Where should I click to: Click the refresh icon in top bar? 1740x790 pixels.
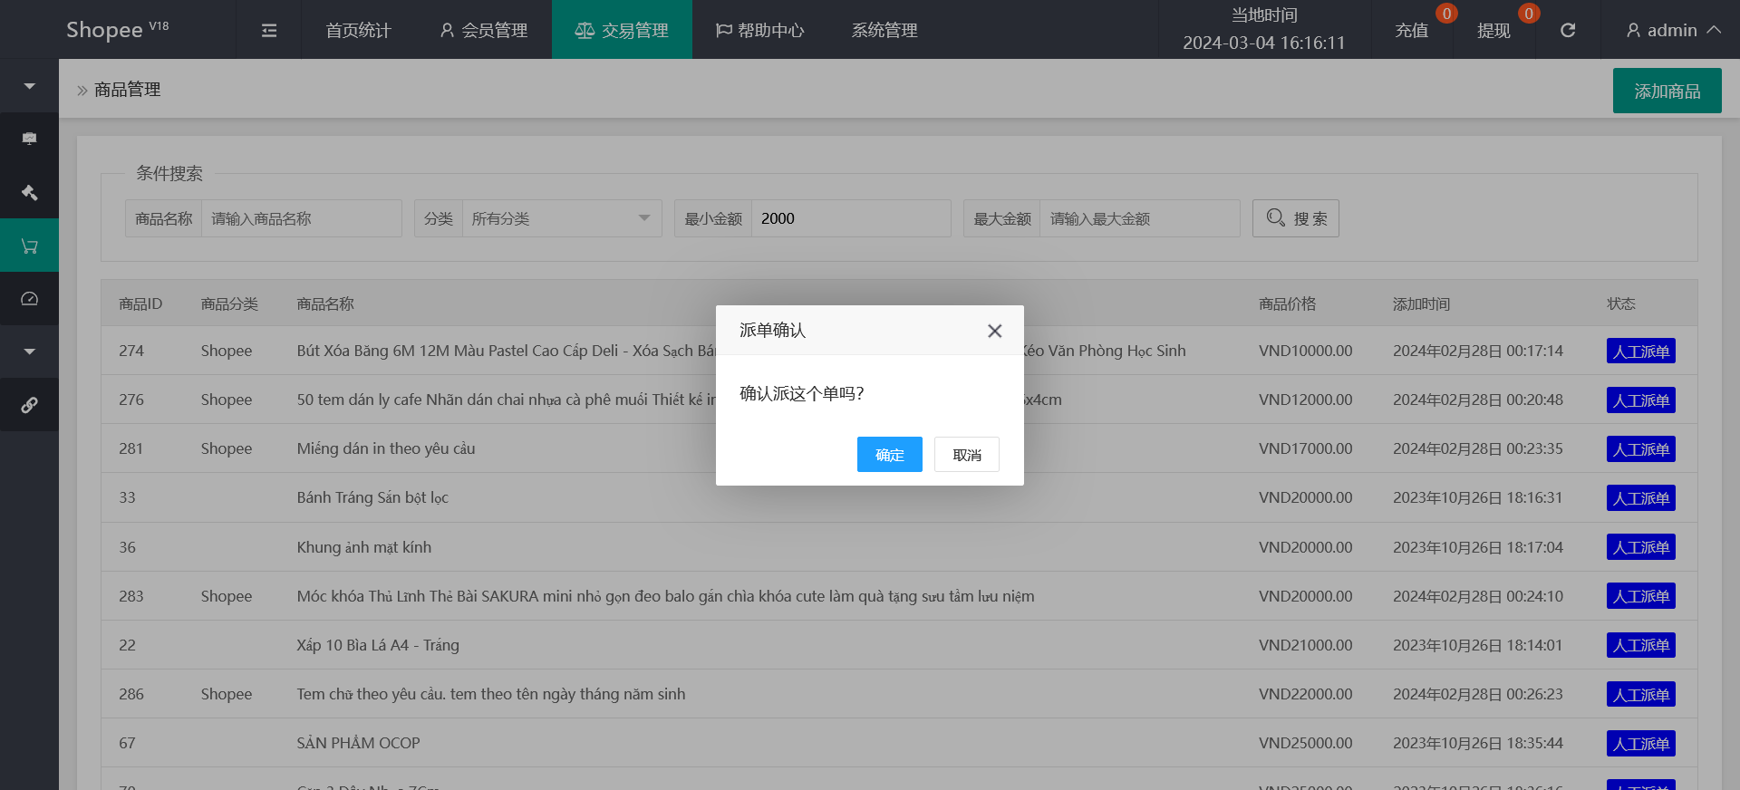pos(1567,31)
